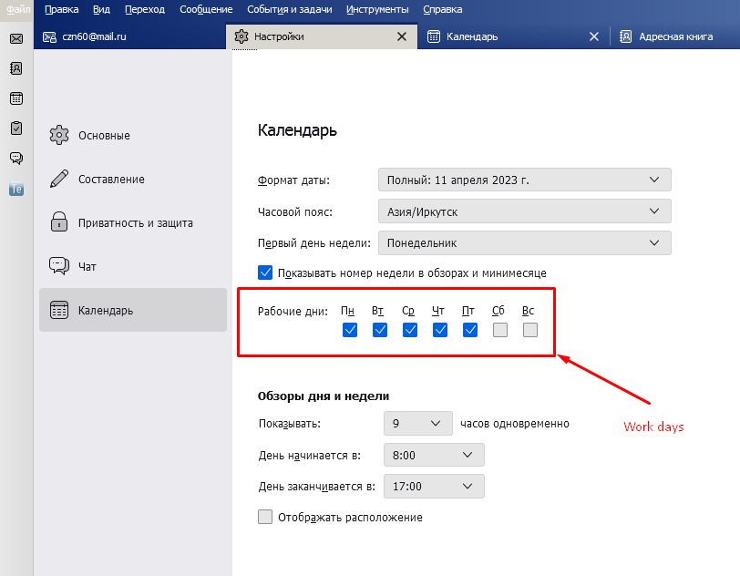The width and height of the screenshot is (740, 576).
Task: Open the Часовой пояс dropdown
Action: [x=524, y=211]
